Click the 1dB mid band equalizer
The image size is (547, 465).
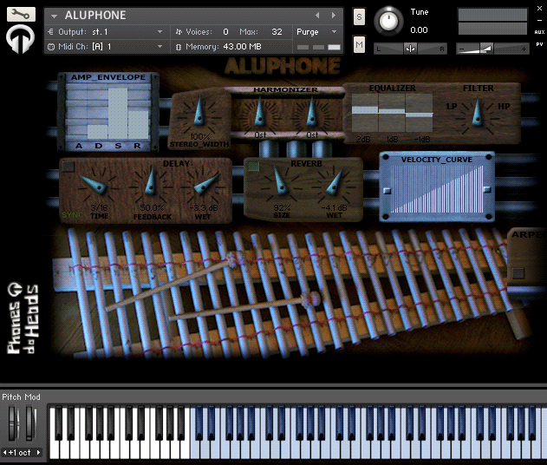(x=392, y=113)
